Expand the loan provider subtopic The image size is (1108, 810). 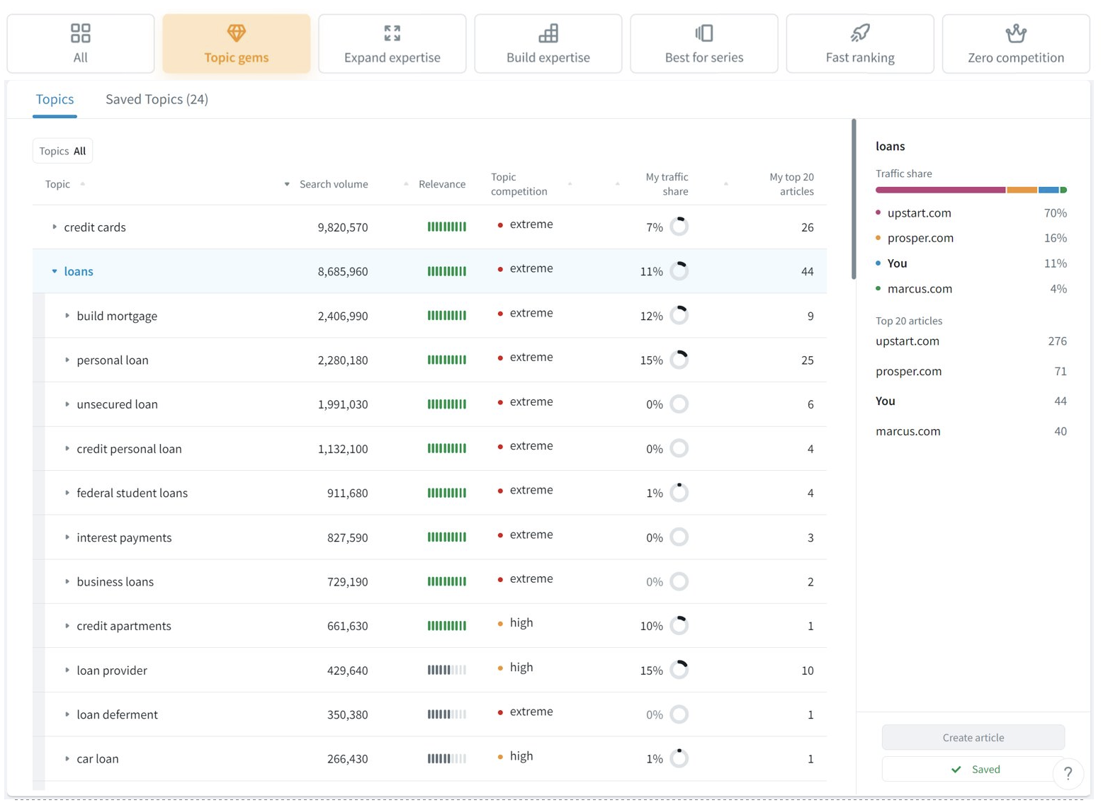tap(67, 670)
